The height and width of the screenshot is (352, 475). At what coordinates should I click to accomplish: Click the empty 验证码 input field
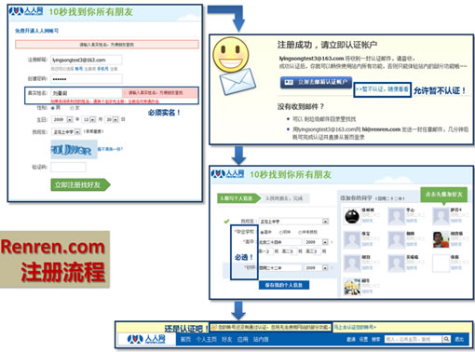click(x=69, y=167)
